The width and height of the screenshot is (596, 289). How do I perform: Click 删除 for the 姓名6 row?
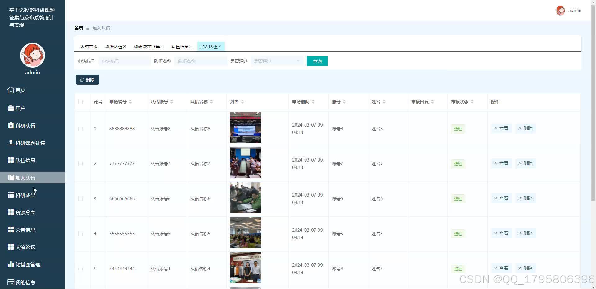525,198
